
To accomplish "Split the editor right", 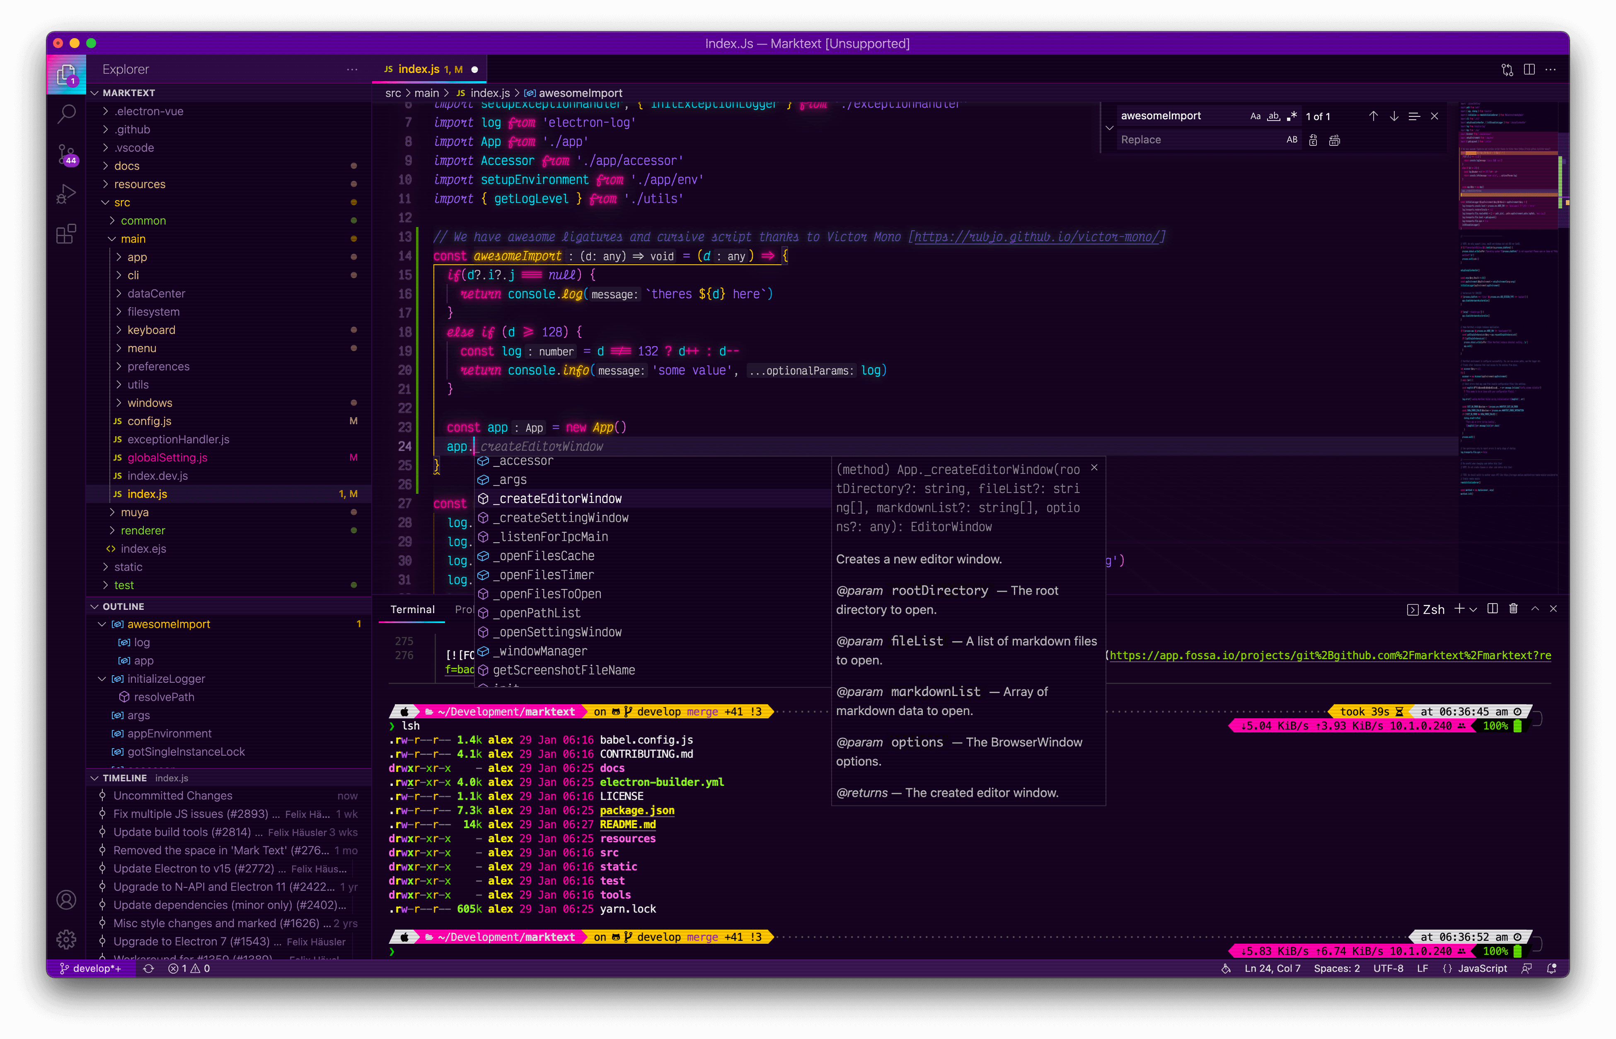I will point(1529,70).
